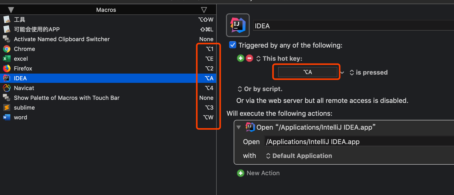The height and width of the screenshot is (195, 454).
Task: Click the ⌥A hot key field
Action: [x=307, y=72]
